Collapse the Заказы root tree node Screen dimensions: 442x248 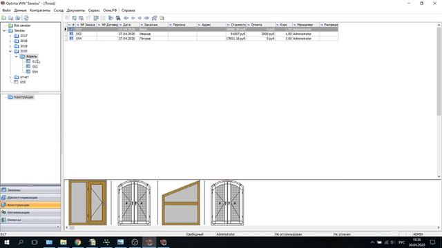coord(4,30)
